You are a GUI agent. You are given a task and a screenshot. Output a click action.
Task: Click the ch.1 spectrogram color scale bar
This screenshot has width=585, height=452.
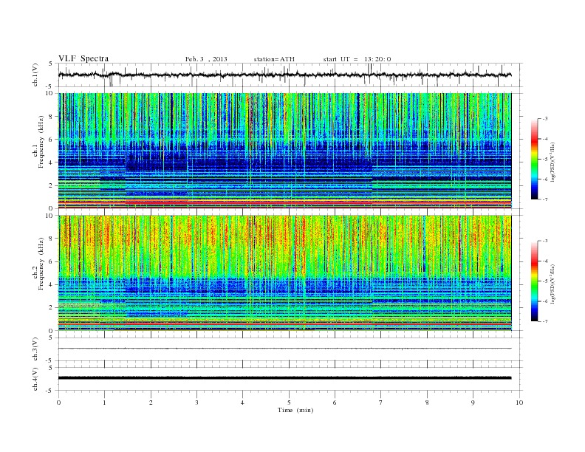pos(534,159)
